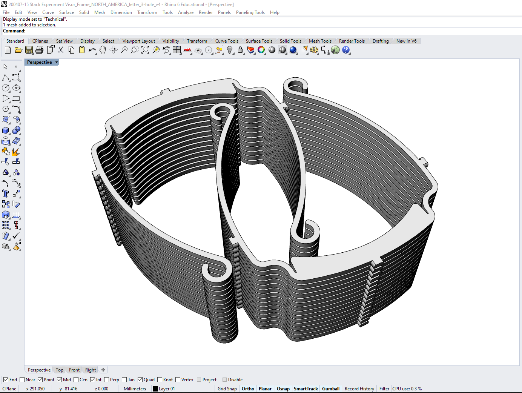Open the Millimeters units status dropdown
Viewport: 522px width, 393px height.
point(135,389)
